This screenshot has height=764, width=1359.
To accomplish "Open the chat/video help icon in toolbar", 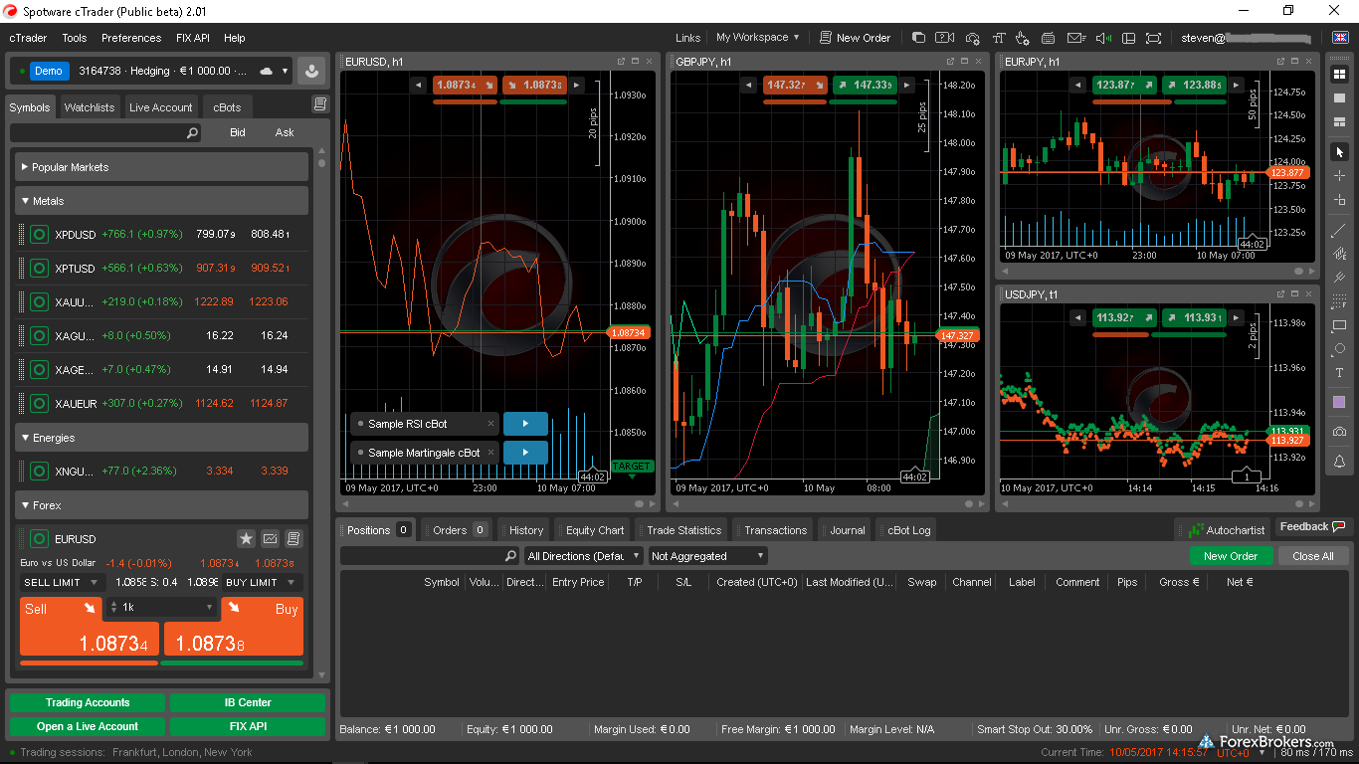I will (x=944, y=38).
